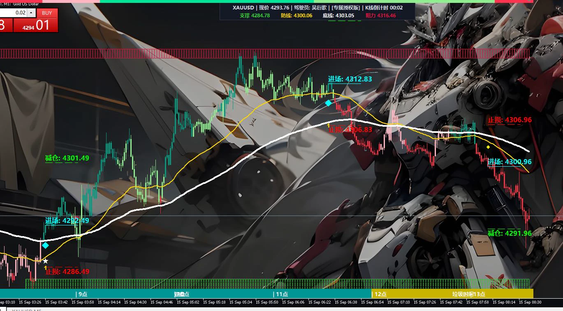Focus the 0.02 lot volume field
Viewport: 563px width, 311px height.
[x=13, y=13]
